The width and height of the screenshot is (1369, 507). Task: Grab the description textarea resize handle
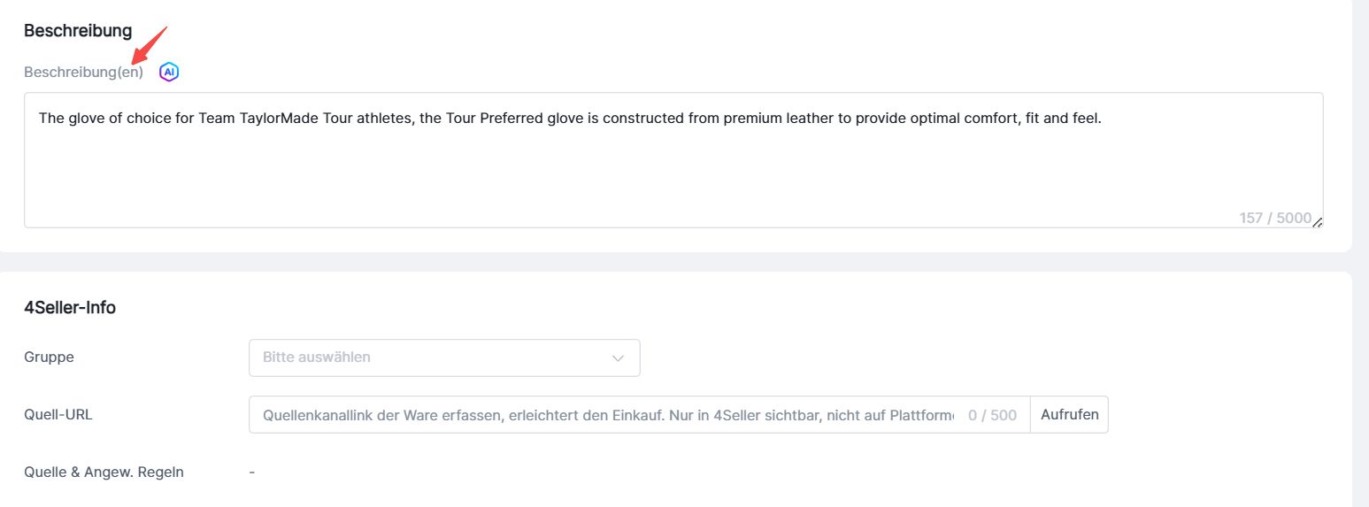pyautogui.click(x=1318, y=222)
